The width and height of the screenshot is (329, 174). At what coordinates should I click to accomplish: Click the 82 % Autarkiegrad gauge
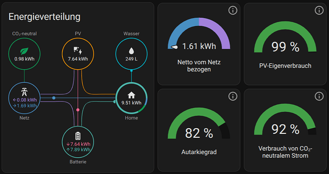click(199, 123)
